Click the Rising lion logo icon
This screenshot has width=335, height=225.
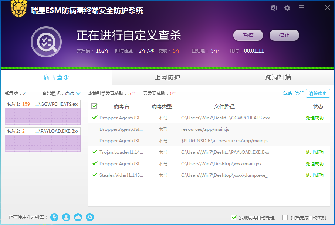[x=19, y=9]
